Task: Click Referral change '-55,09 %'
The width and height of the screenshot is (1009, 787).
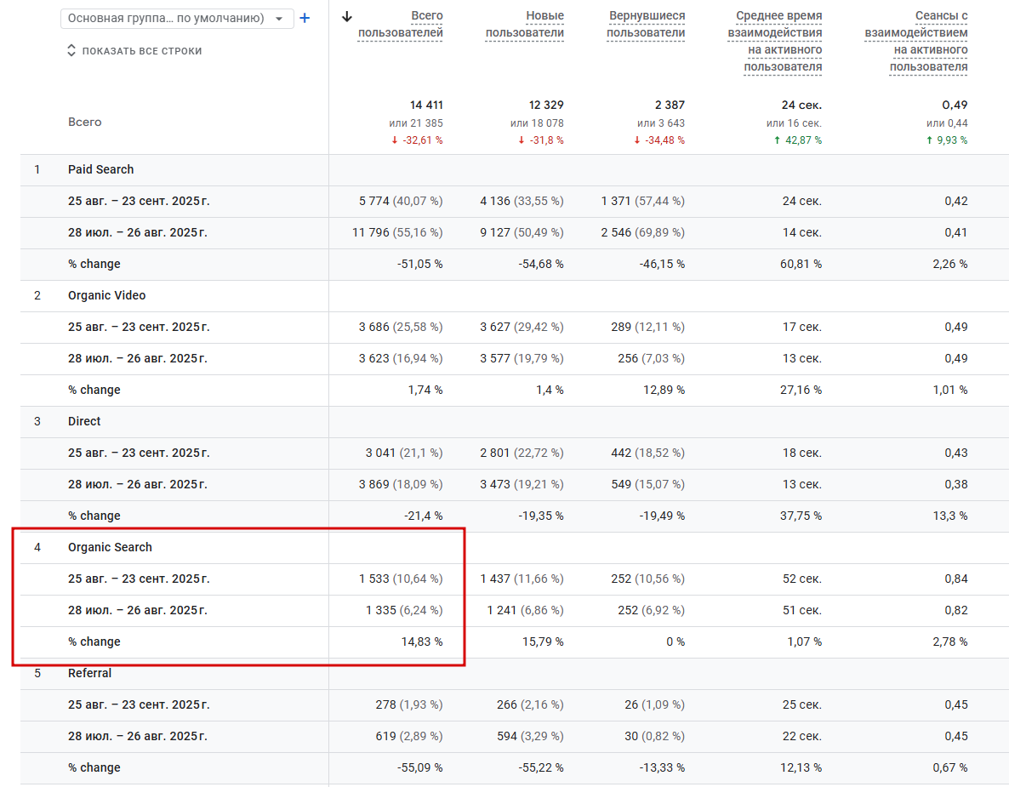Action: point(419,767)
